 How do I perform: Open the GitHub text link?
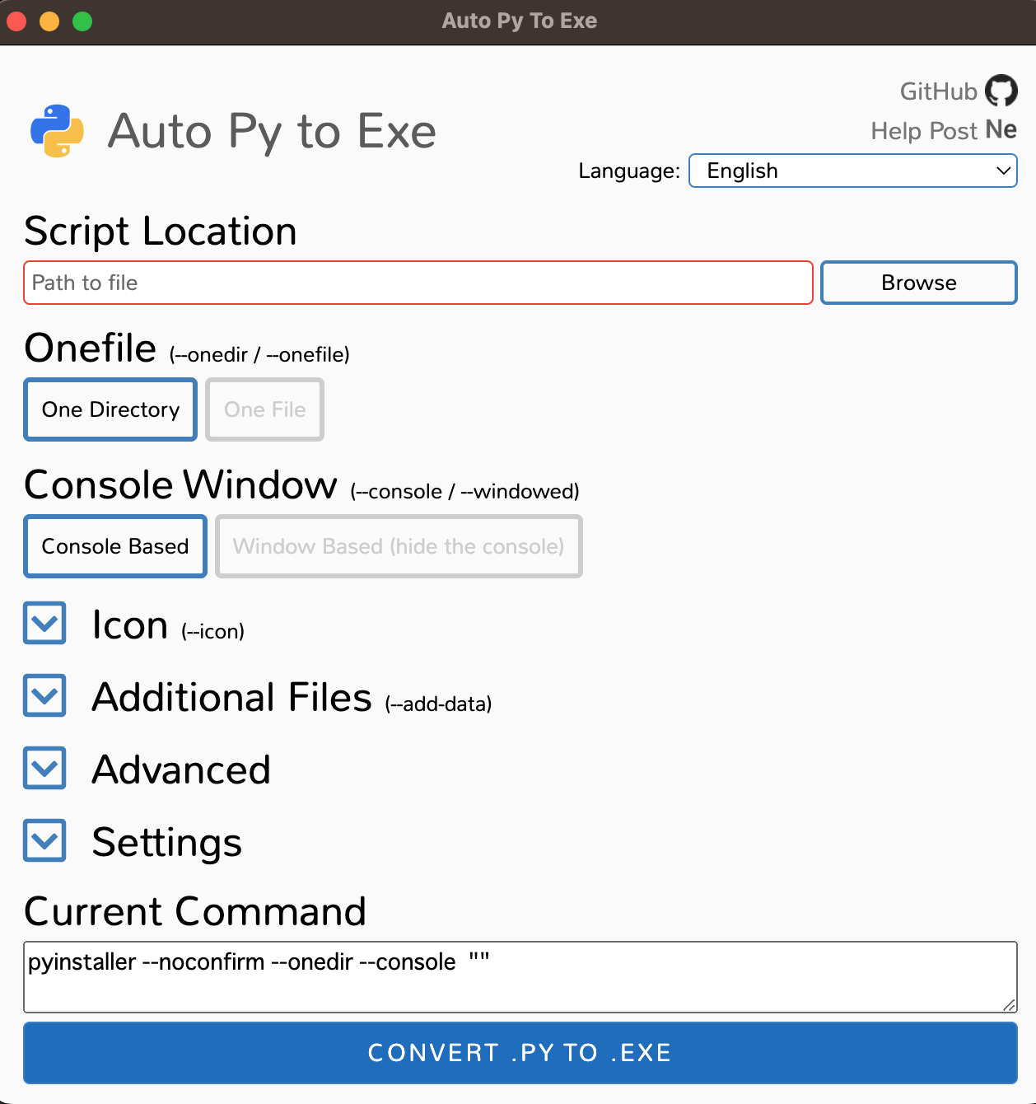point(938,91)
